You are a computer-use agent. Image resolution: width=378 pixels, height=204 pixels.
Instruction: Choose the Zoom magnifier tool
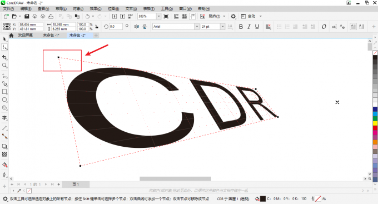tap(4, 66)
